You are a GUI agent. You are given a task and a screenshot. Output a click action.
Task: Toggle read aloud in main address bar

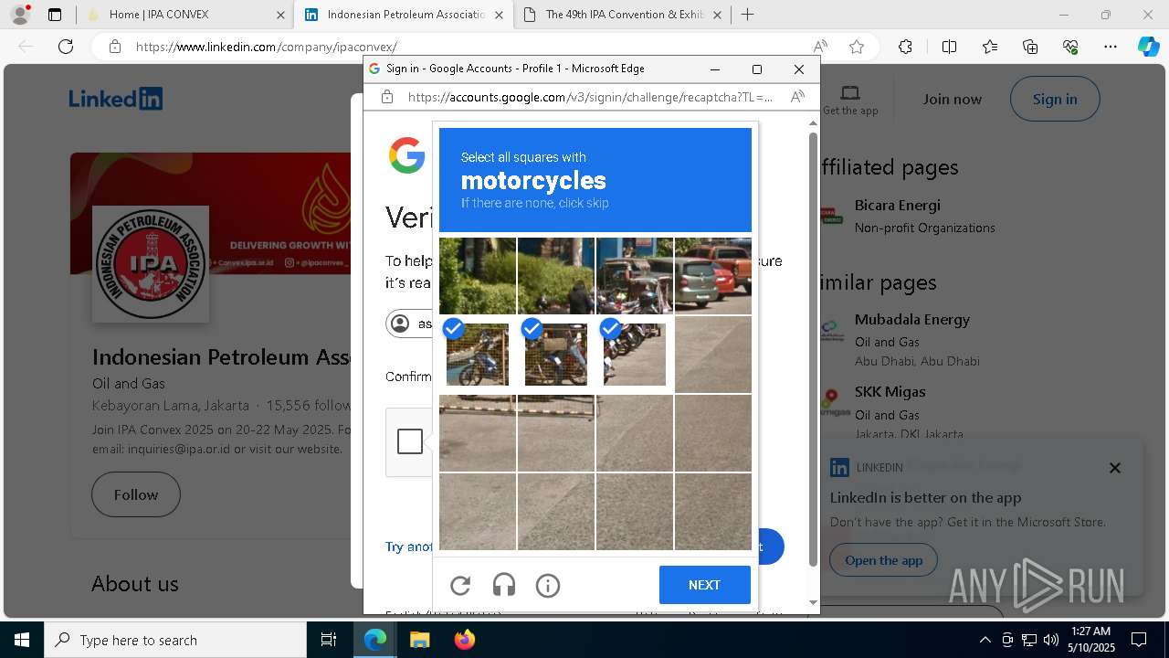820,47
